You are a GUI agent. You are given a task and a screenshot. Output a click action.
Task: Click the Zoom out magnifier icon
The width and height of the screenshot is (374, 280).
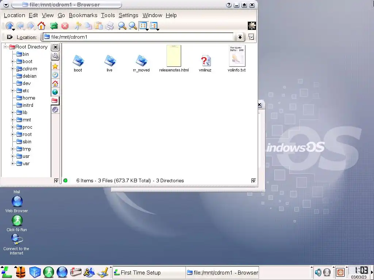pos(133,26)
